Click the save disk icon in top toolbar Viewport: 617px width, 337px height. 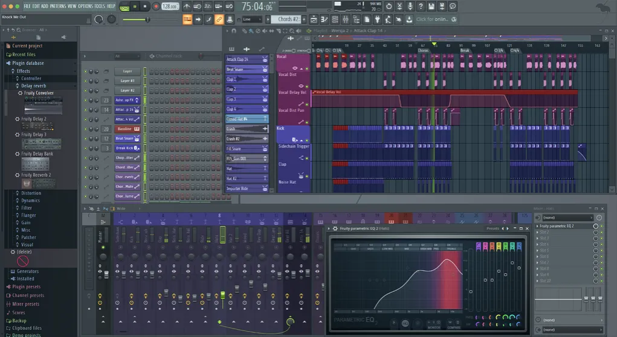click(431, 7)
